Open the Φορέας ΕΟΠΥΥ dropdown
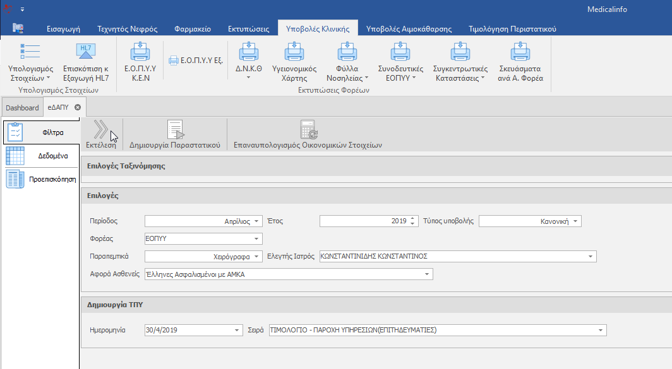This screenshot has height=369, width=672. [256, 239]
